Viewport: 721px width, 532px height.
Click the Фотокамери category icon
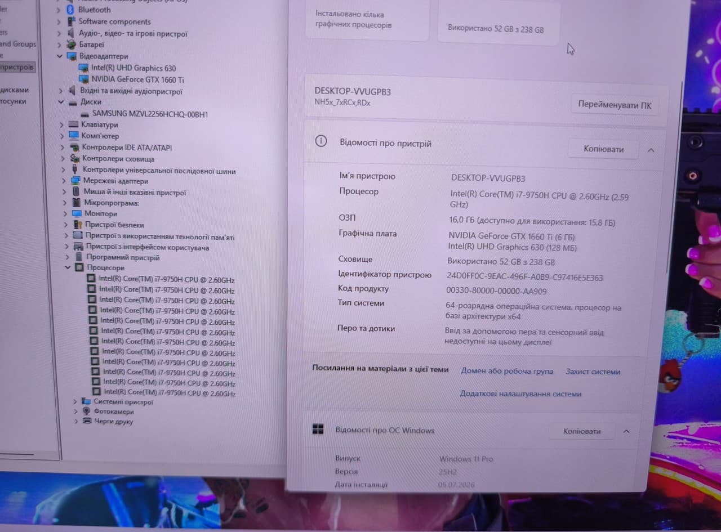coord(87,412)
